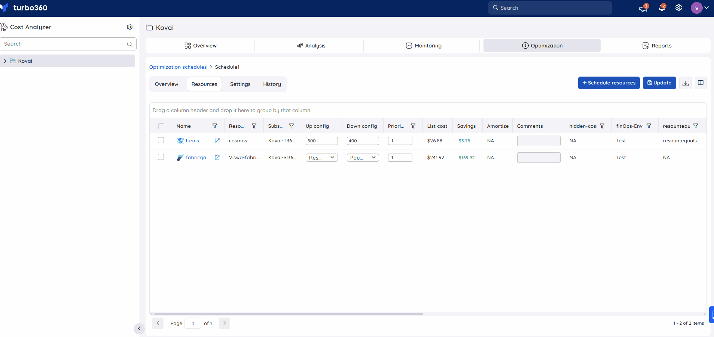Sort by the Savings column header
Viewport: 714px width, 337px height.
click(466, 126)
